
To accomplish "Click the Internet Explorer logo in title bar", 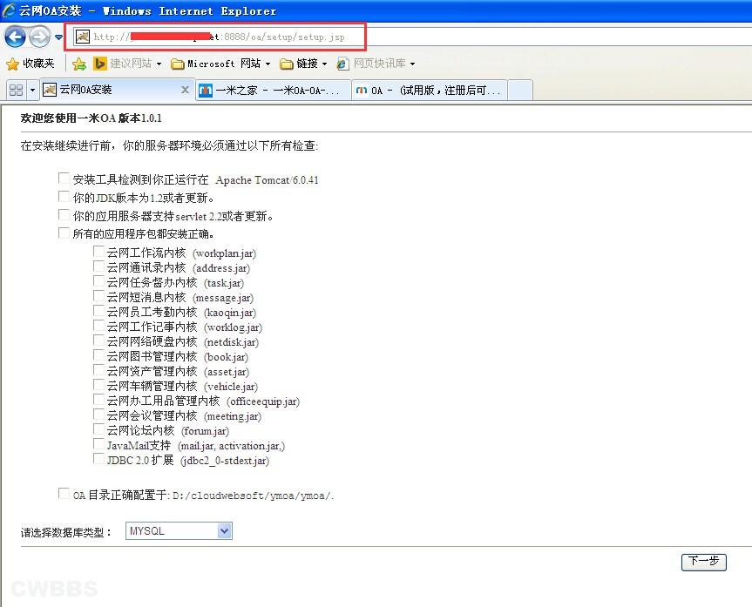I will (x=9, y=10).
